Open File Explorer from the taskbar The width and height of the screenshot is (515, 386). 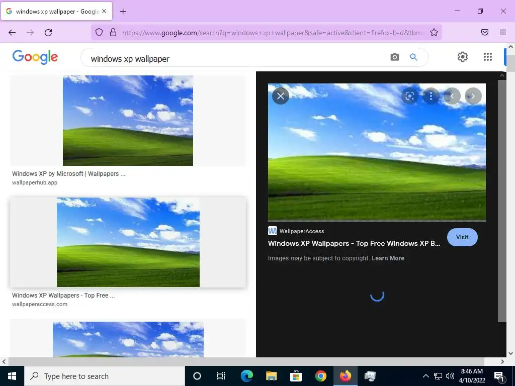click(271, 376)
